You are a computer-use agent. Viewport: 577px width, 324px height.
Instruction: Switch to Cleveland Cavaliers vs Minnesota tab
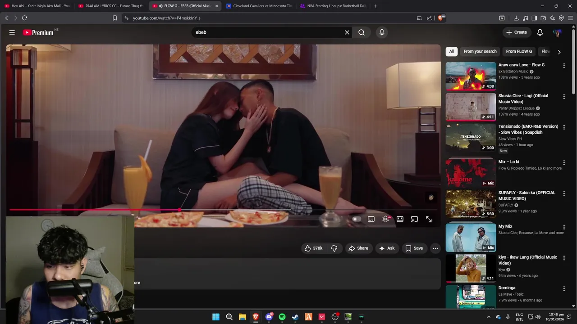click(259, 6)
